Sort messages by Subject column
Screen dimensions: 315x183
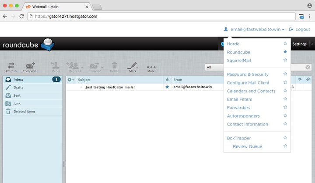tap(84, 80)
